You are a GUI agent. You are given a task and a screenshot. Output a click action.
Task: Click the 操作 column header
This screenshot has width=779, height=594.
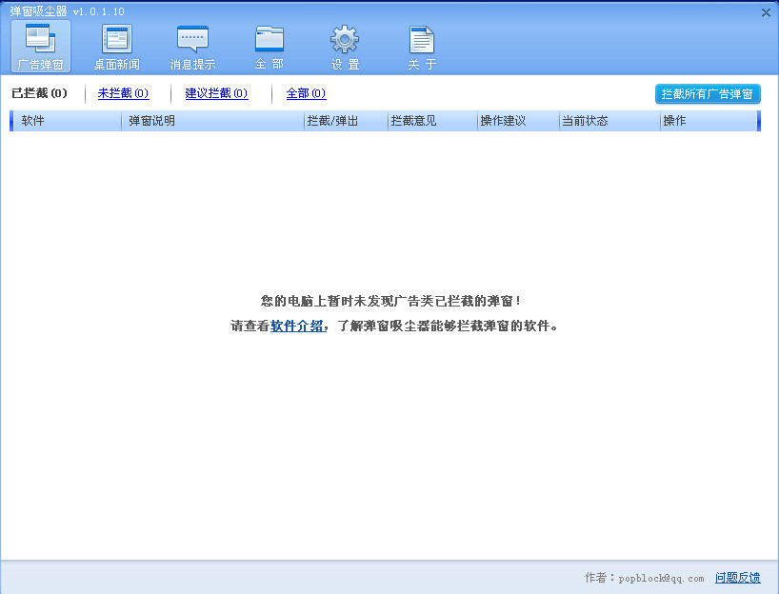tap(709, 121)
